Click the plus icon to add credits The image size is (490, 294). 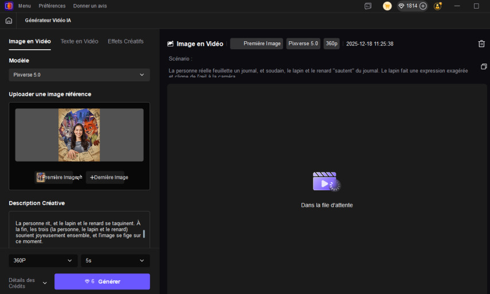coord(423,6)
